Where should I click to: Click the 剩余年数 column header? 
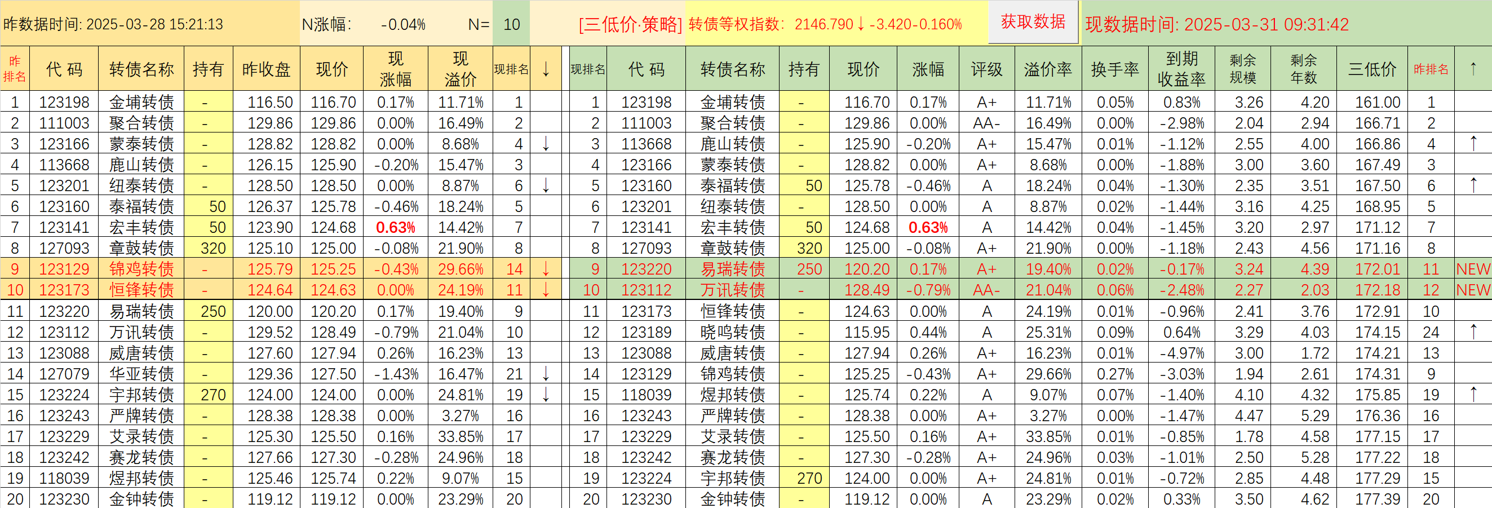point(1304,68)
